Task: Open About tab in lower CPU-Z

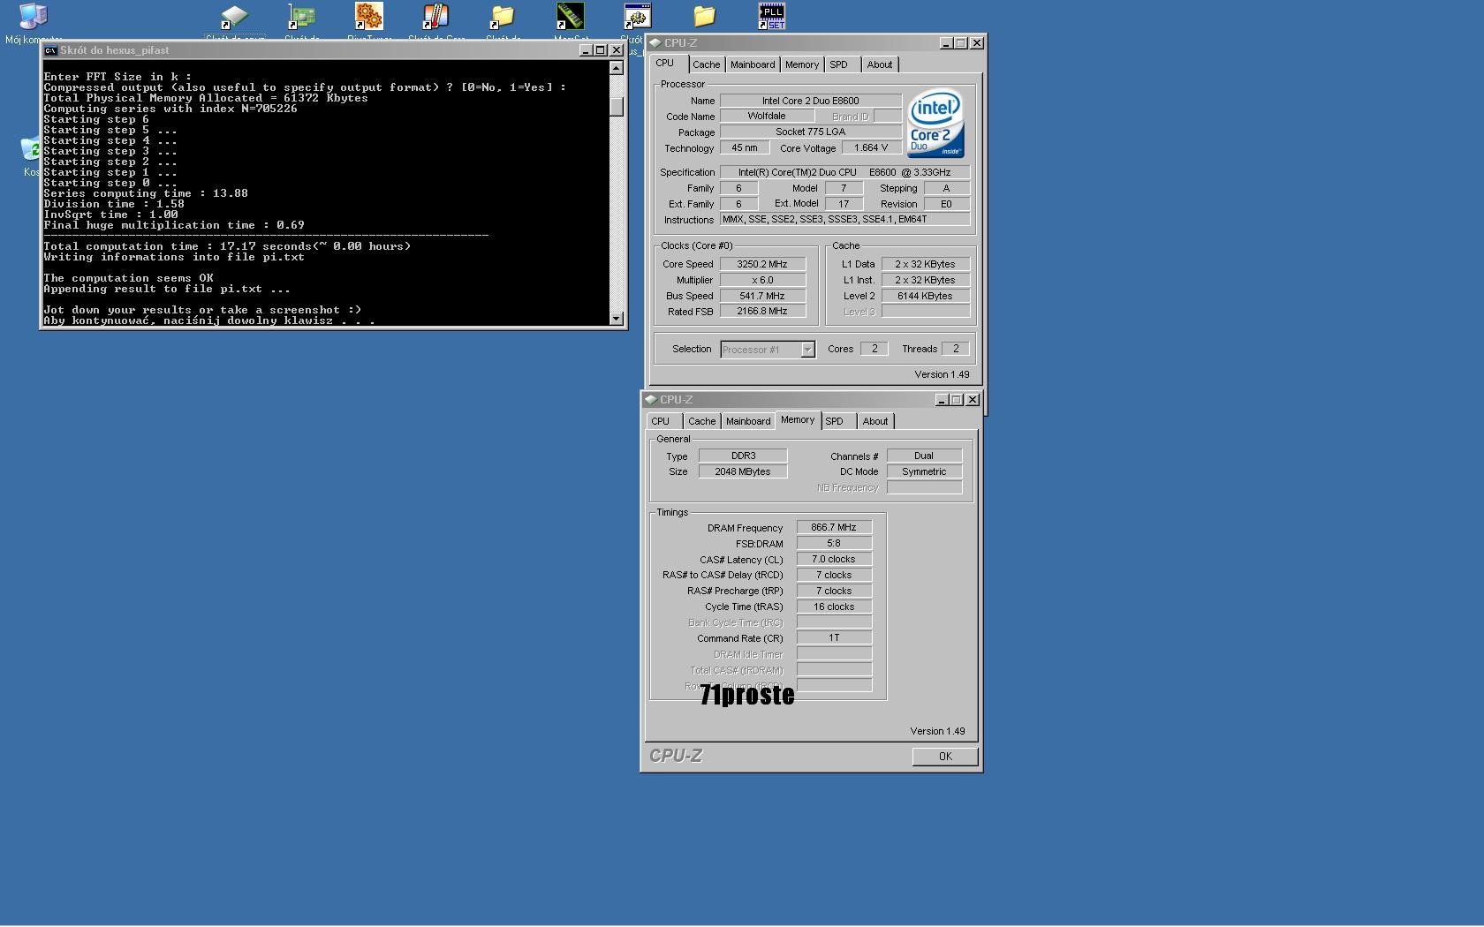Action: (875, 421)
